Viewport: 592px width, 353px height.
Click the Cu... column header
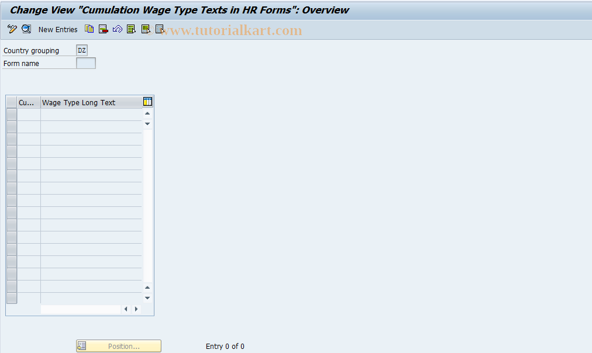click(x=29, y=103)
